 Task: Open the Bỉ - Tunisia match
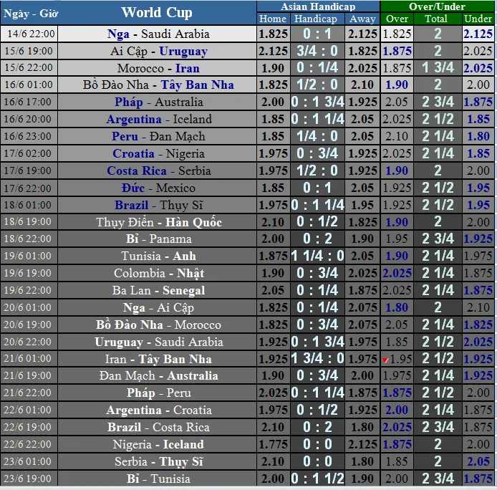(x=158, y=479)
